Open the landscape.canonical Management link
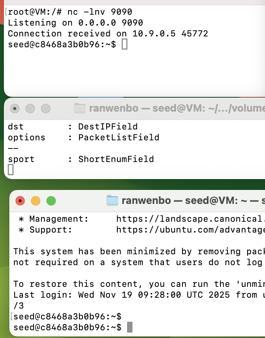Image resolution: width=265 pixels, height=338 pixels. pos(190,219)
